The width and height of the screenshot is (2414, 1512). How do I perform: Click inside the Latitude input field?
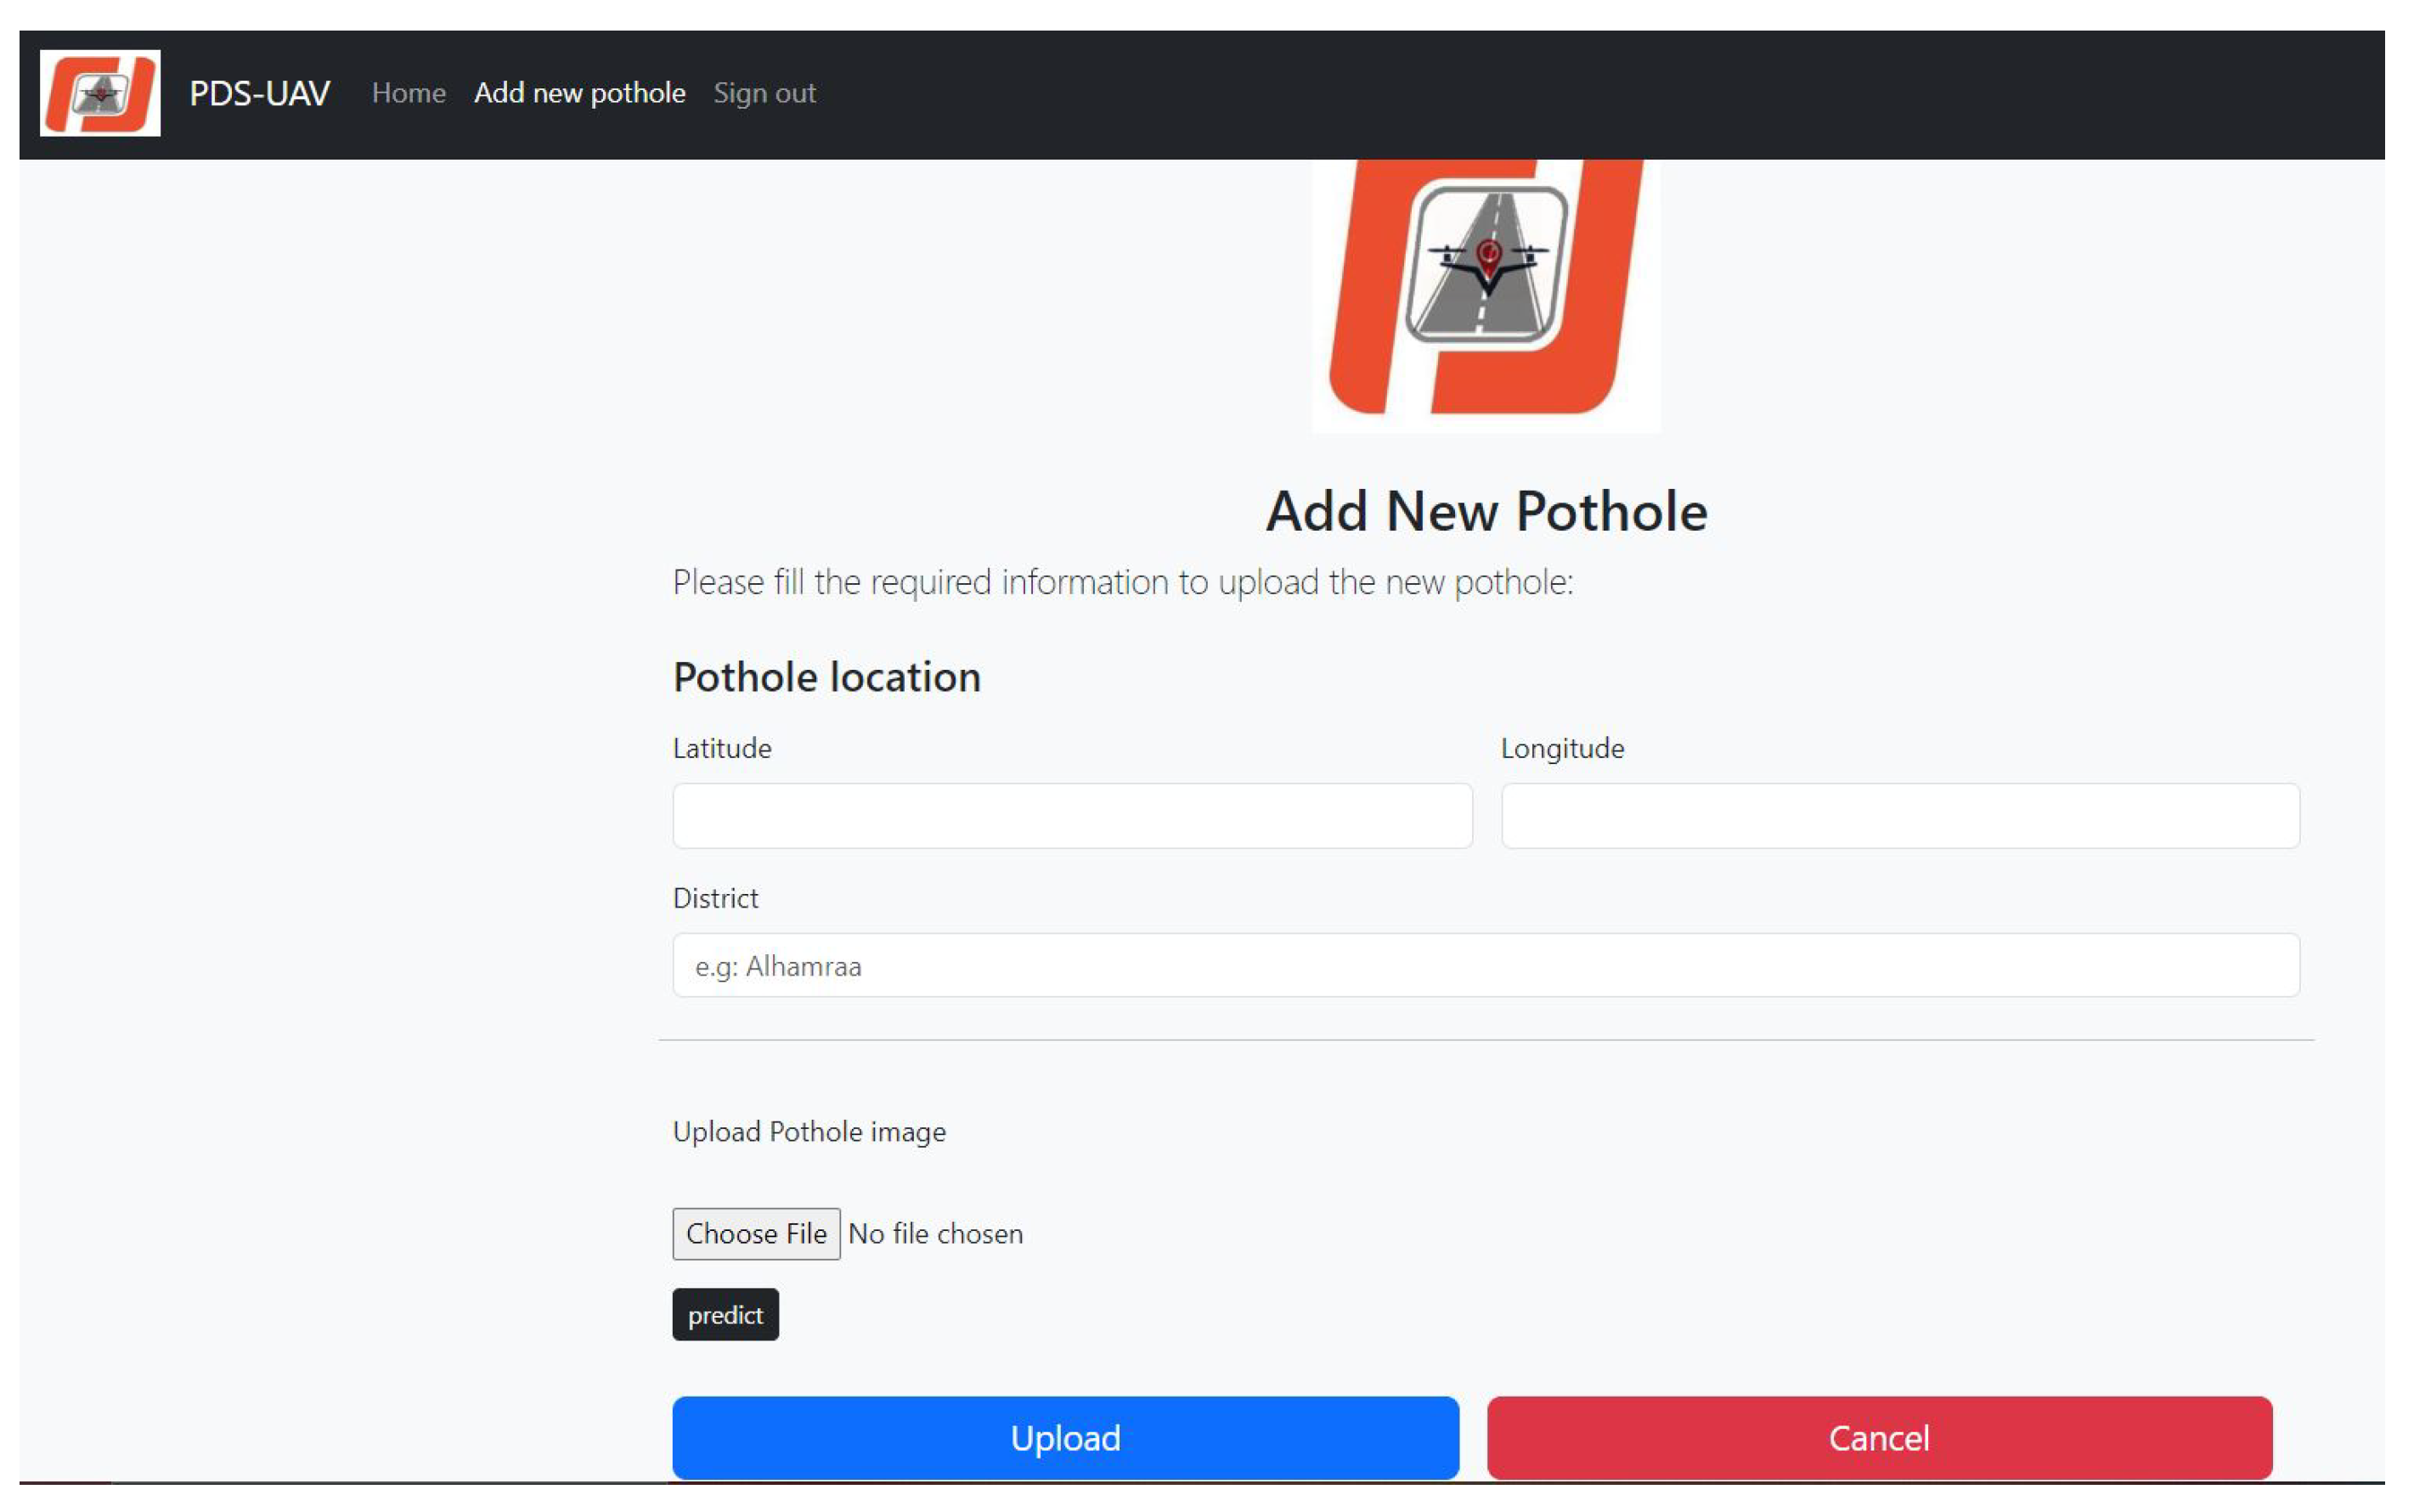click(1071, 816)
